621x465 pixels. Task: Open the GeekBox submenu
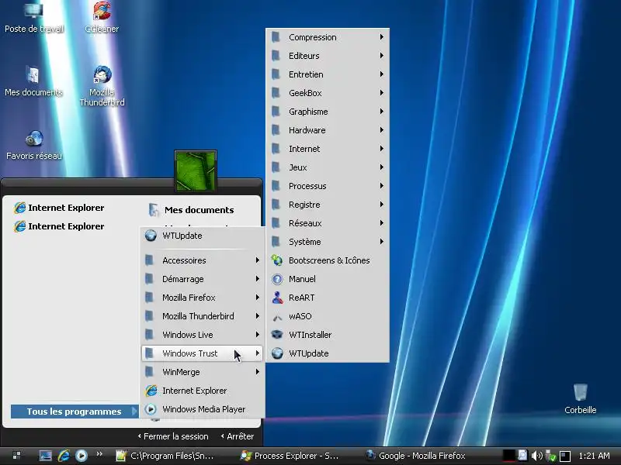pyautogui.click(x=328, y=93)
